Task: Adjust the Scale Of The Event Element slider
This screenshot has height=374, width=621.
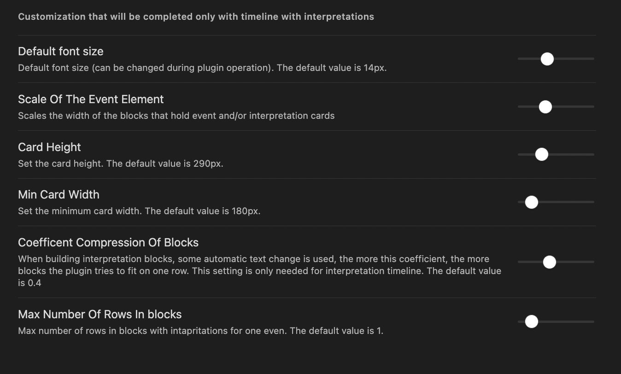Action: pos(545,106)
